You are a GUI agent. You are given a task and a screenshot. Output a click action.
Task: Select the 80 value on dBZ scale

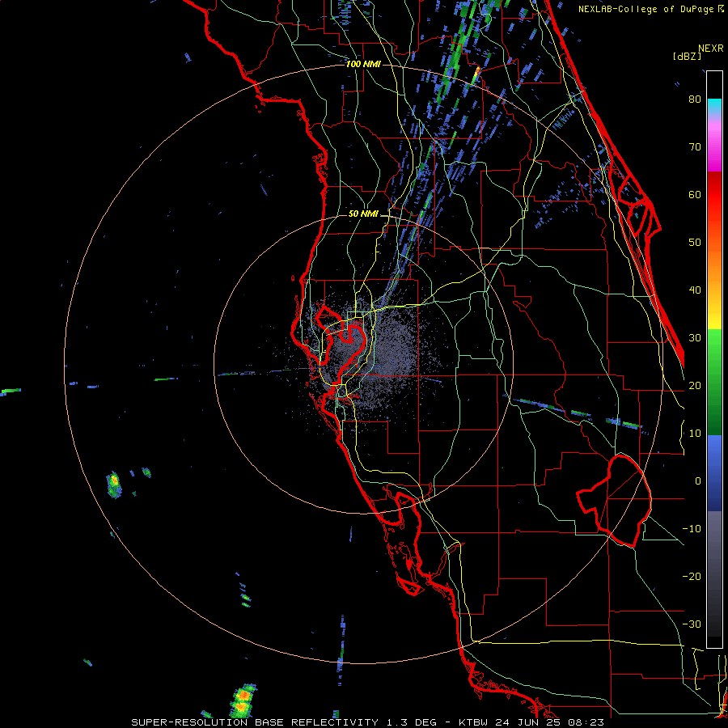[695, 99]
